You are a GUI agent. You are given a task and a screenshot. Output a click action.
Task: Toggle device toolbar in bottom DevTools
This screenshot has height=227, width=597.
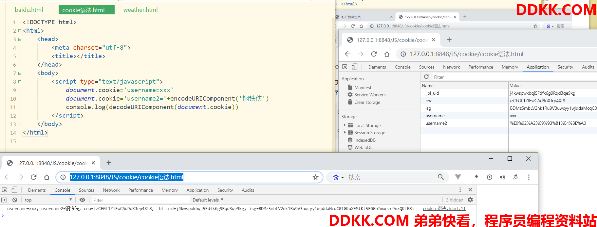coord(14,190)
